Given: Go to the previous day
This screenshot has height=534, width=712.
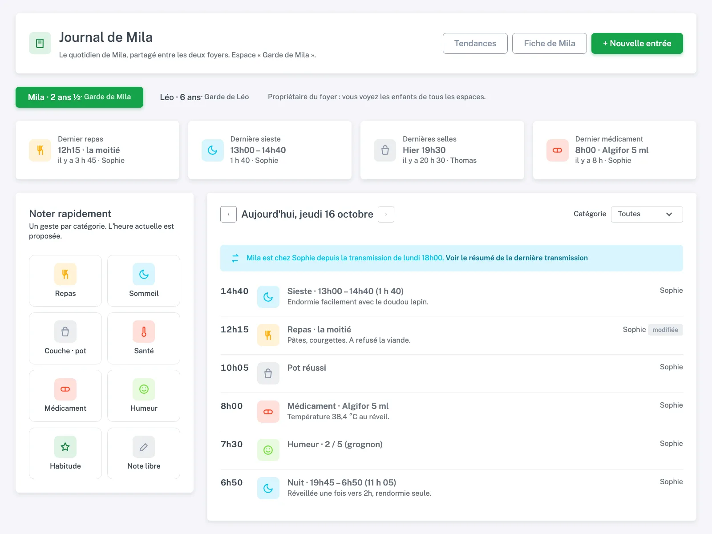Looking at the screenshot, I should pyautogui.click(x=229, y=214).
